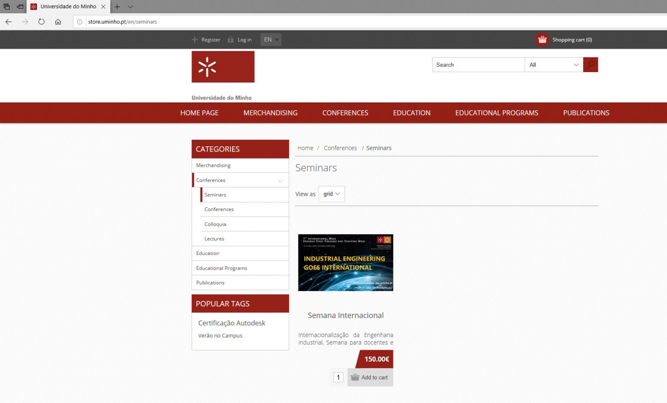Image resolution: width=667 pixels, height=403 pixels.
Task: Click the Certificação Autodesk tag
Action: coord(231,323)
